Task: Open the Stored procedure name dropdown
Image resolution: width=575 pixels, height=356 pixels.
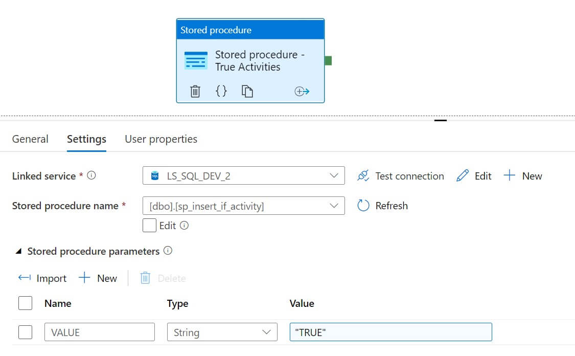Action: point(243,206)
